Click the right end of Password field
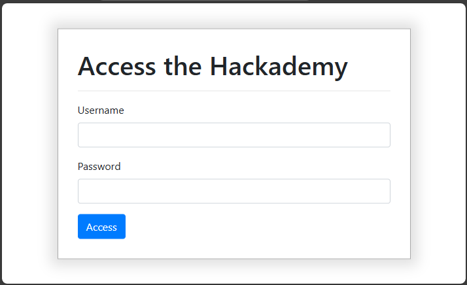The image size is (467, 285). click(383, 192)
